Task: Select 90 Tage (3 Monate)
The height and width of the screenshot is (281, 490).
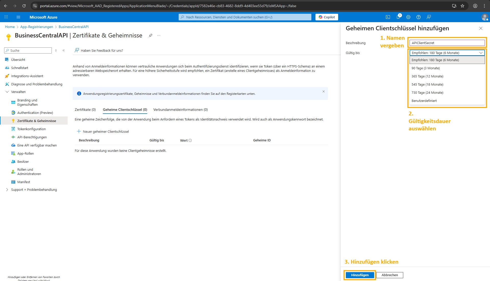Action: click(447, 68)
